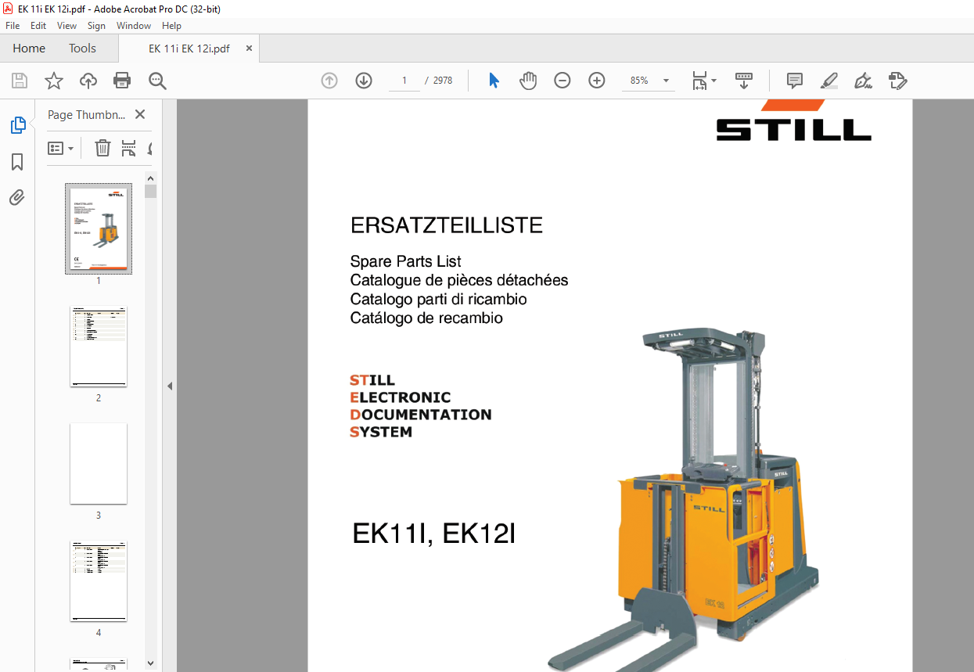Click the 'Catalogue de pièces détachées' line
Viewport: 974px width, 672px height.
click(x=459, y=281)
